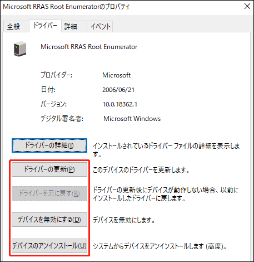Click the provider value Microsoft
Screen dimensions: 254x262
tap(117, 75)
